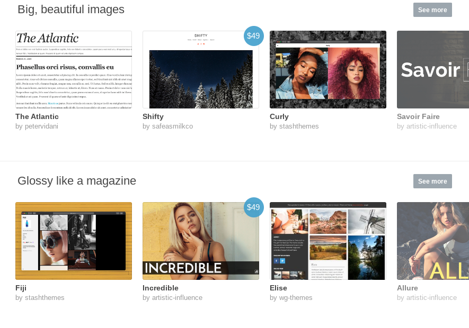
Task: Visit author stashthemes under Fiji
Action: pyautogui.click(x=45, y=298)
